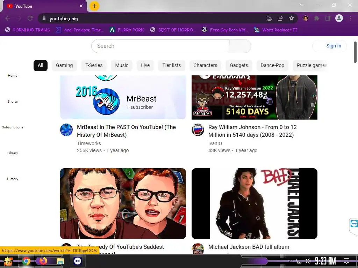358x268 pixels.
Task: Select the All filter chip
Action: click(x=41, y=65)
